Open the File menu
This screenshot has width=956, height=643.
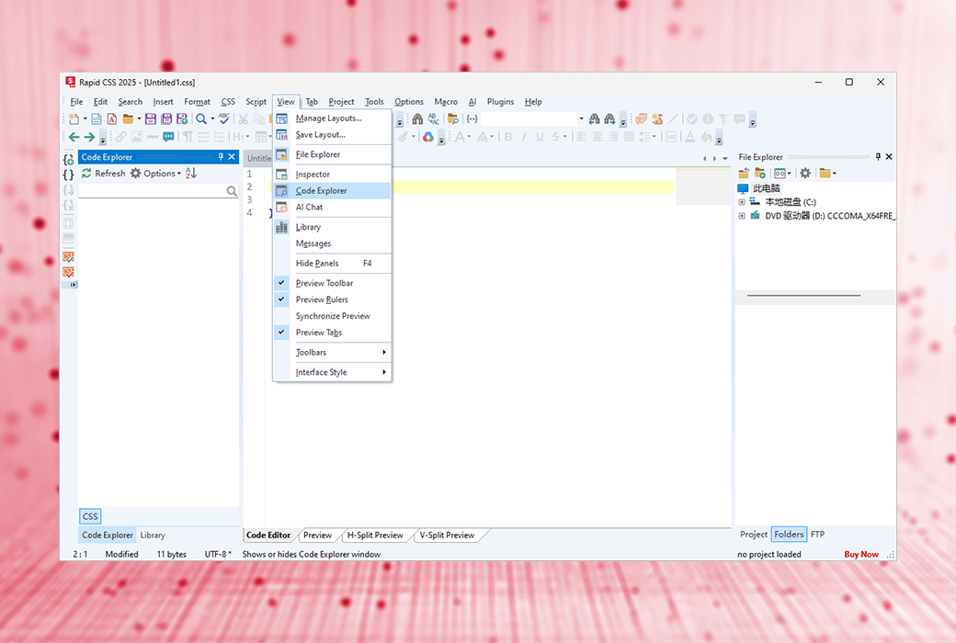76,102
